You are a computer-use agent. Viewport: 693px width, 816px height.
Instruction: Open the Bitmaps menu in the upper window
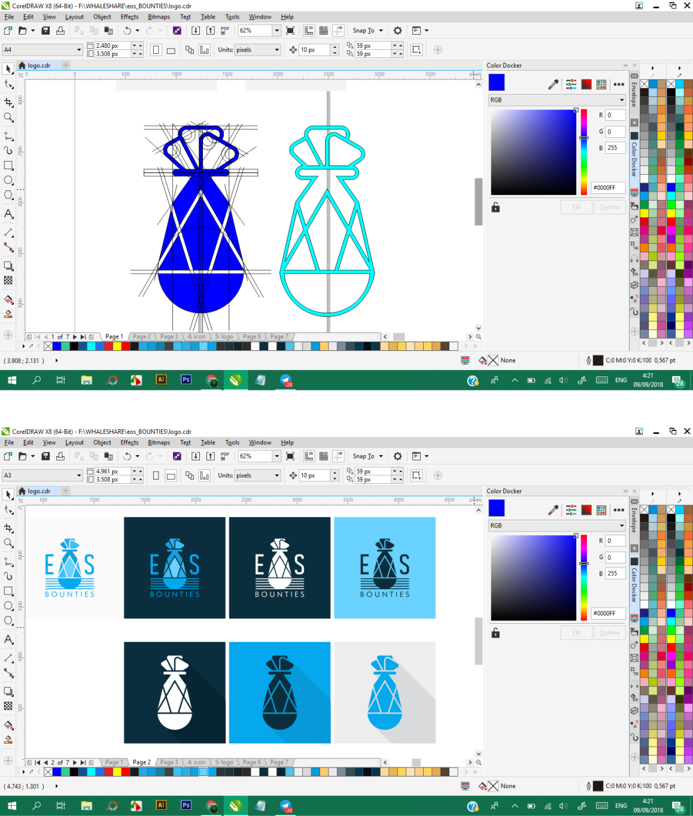click(159, 17)
